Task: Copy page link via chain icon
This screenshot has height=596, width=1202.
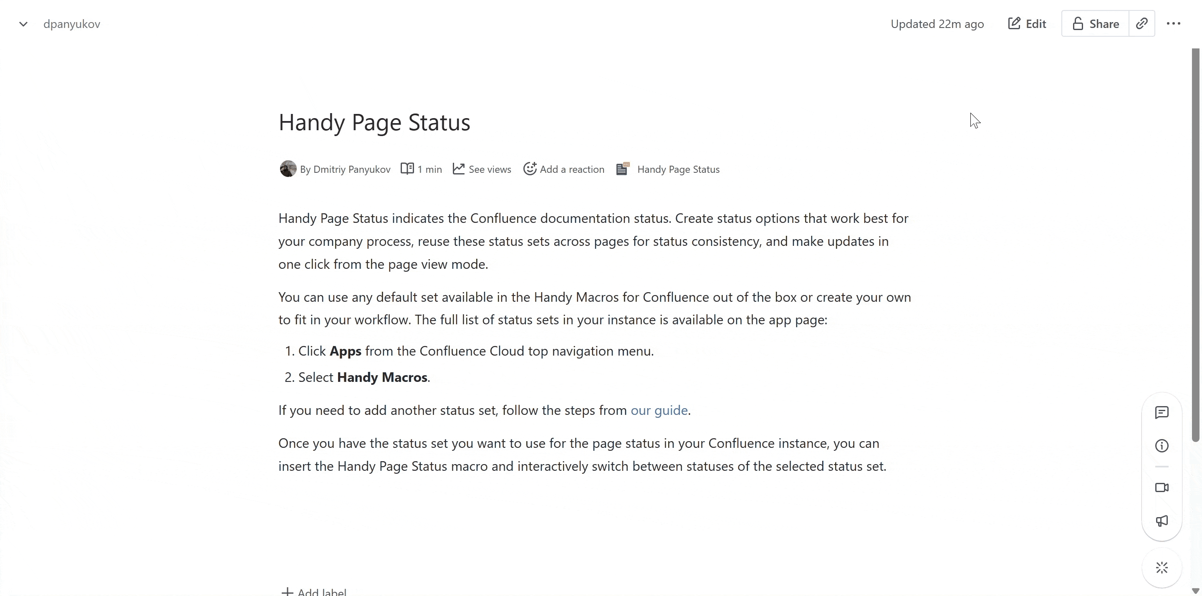Action: (1141, 23)
